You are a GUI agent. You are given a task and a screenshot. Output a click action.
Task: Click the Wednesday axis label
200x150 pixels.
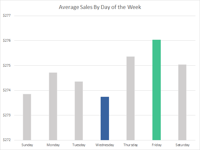105,145
